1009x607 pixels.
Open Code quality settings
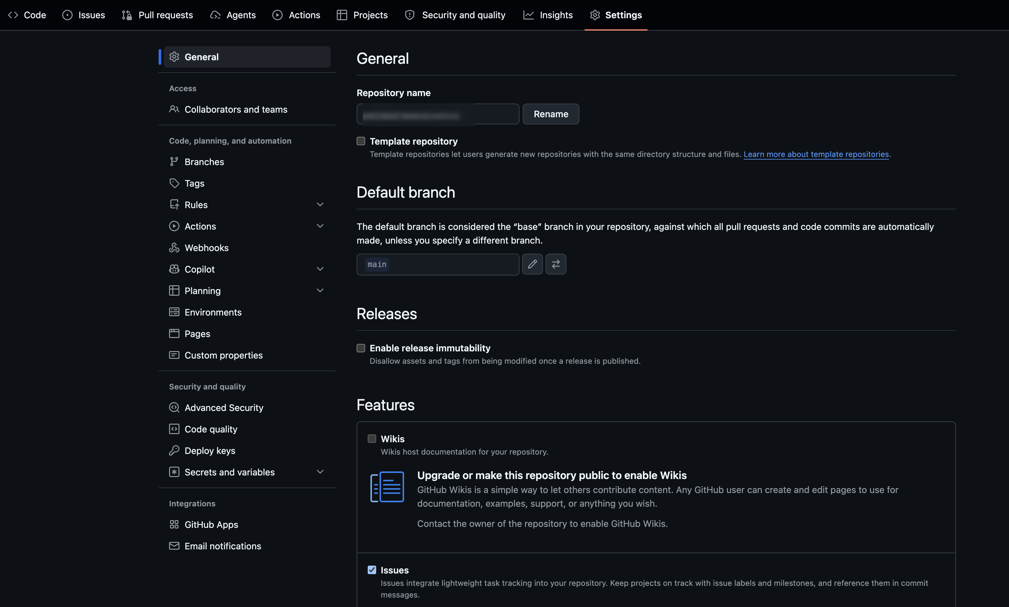(x=247, y=429)
